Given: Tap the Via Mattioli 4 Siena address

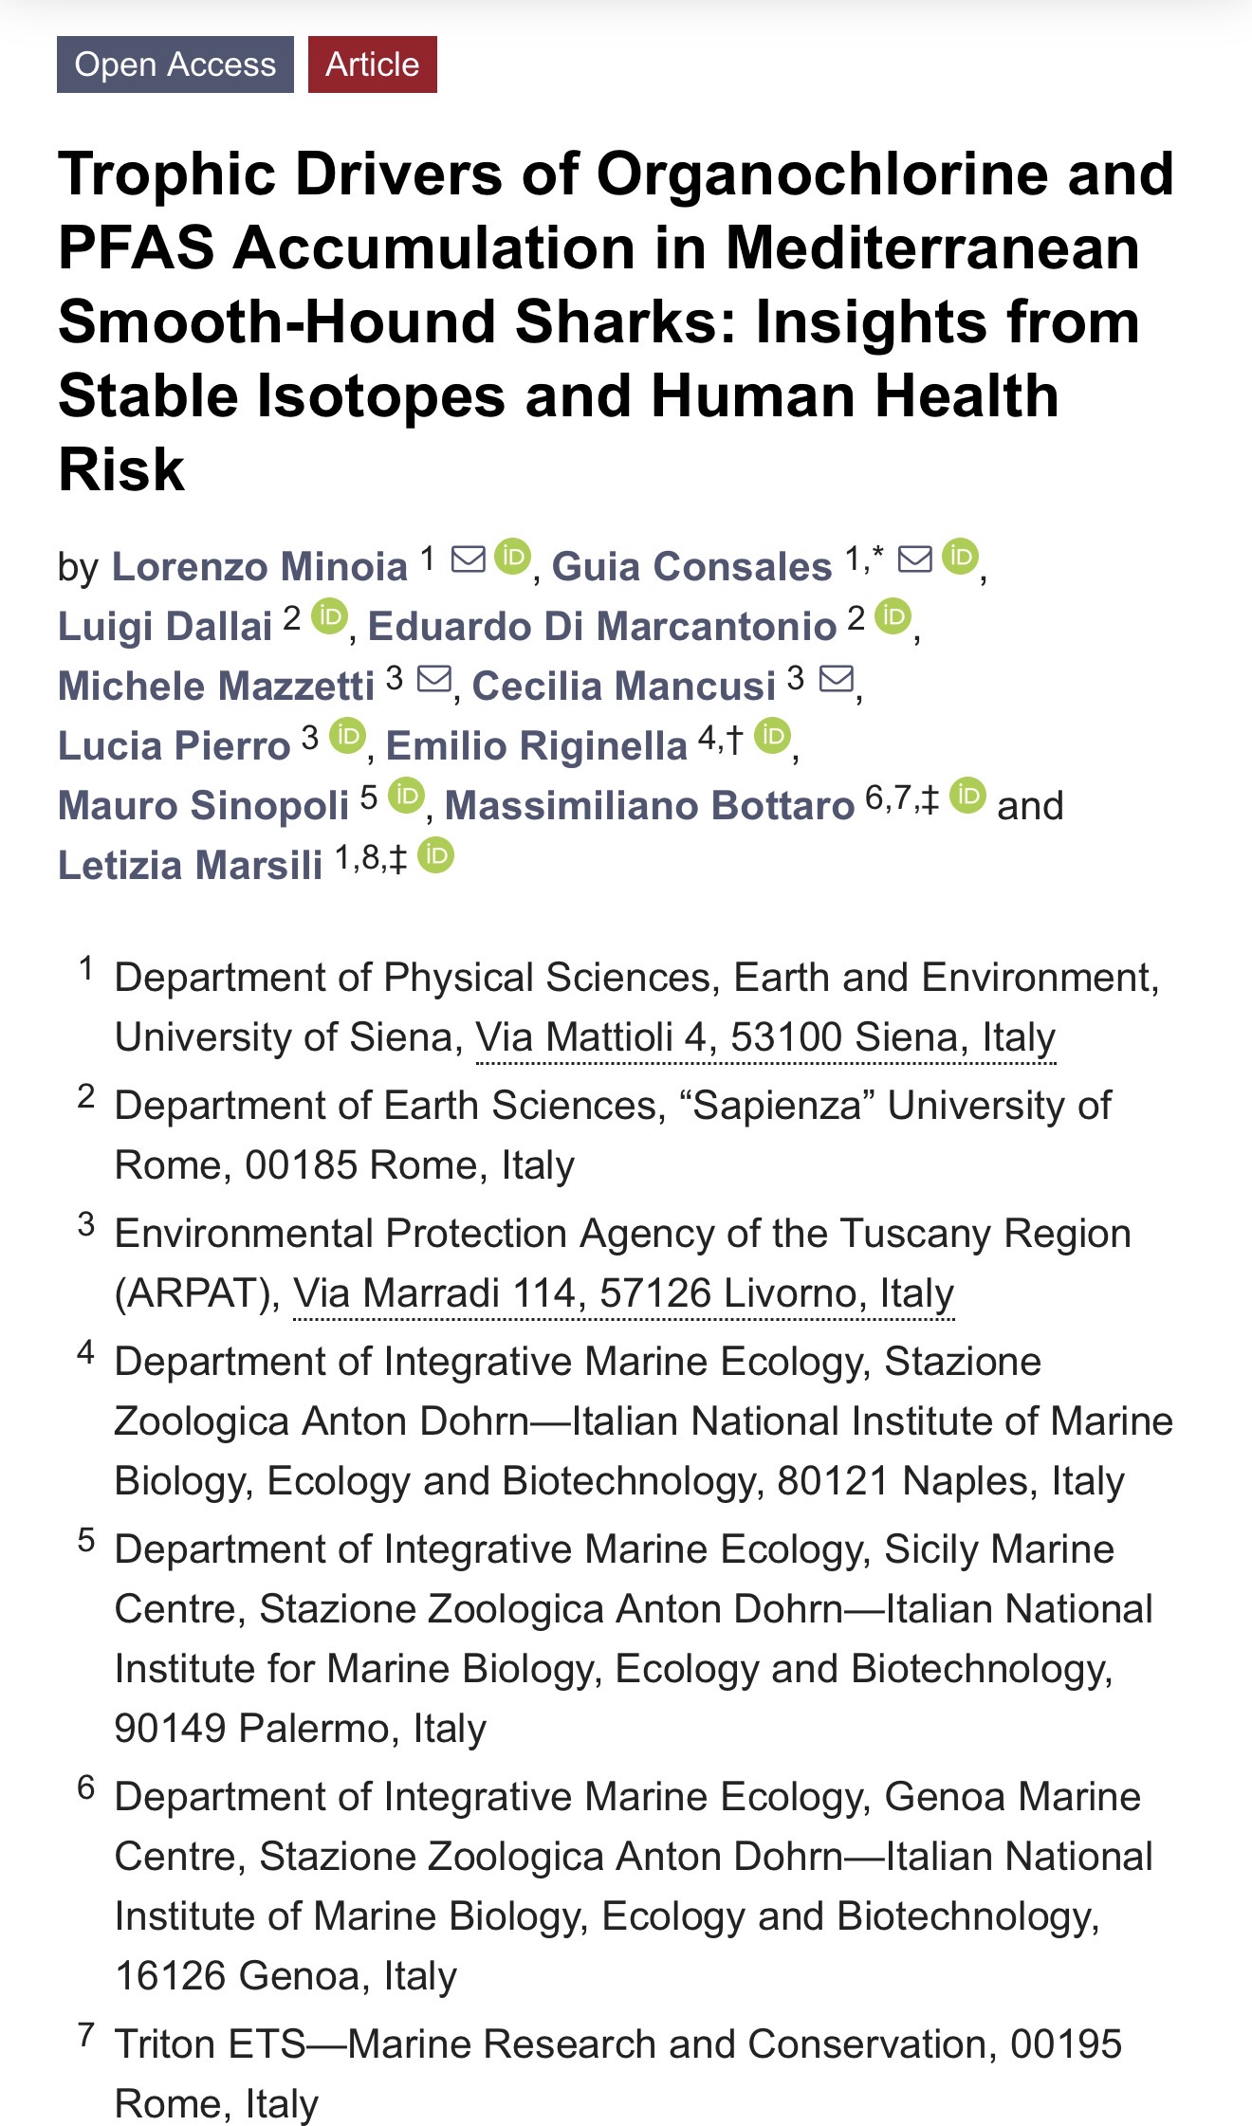Looking at the screenshot, I should pyautogui.click(x=765, y=1037).
